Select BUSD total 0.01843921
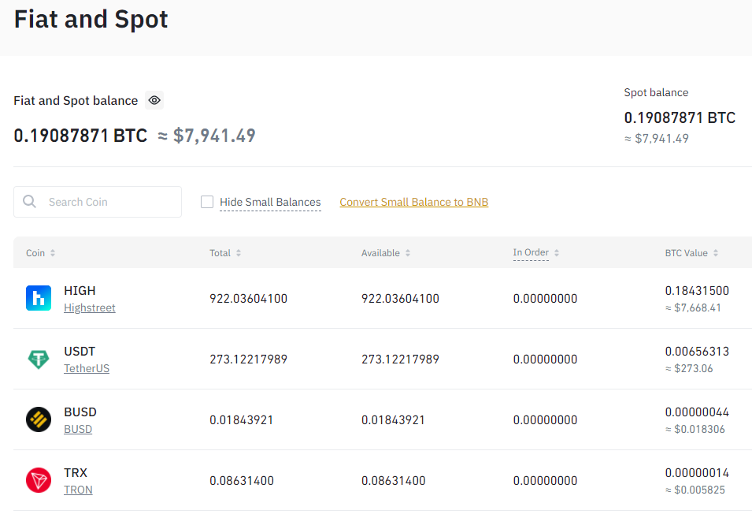Viewport: 752px width, 518px height. (x=241, y=420)
